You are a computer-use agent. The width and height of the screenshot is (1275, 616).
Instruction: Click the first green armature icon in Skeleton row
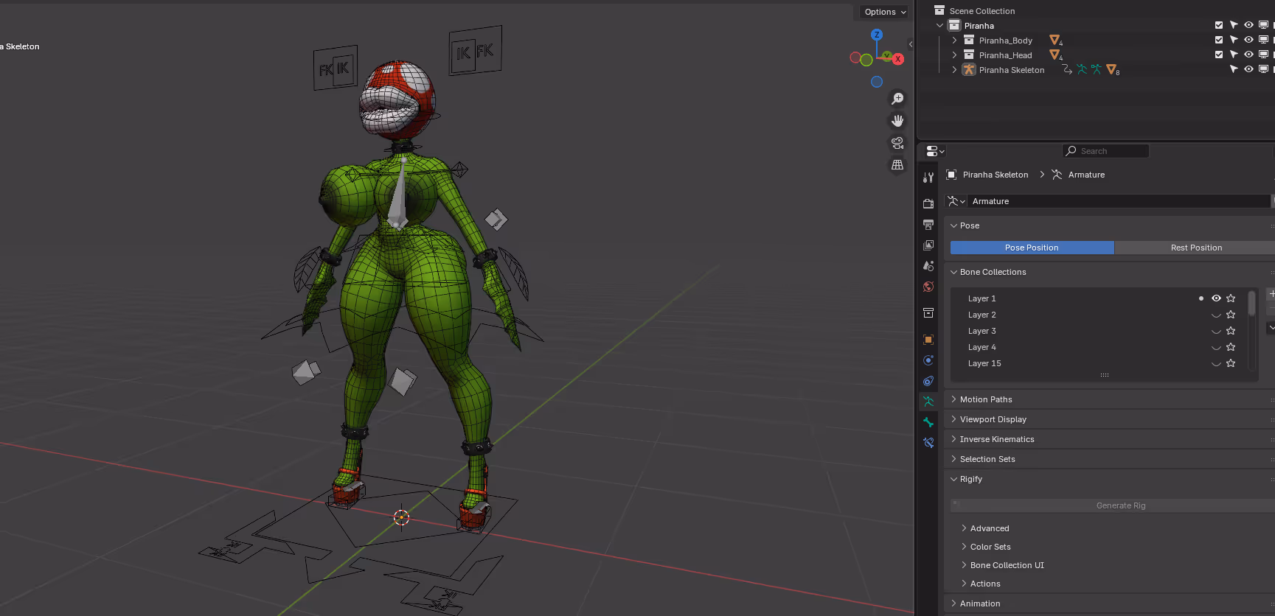tap(1082, 69)
